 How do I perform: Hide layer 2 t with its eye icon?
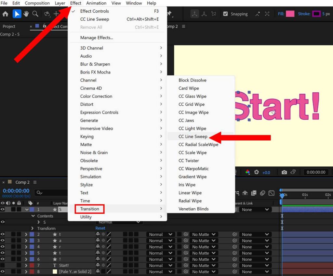coord(3,234)
